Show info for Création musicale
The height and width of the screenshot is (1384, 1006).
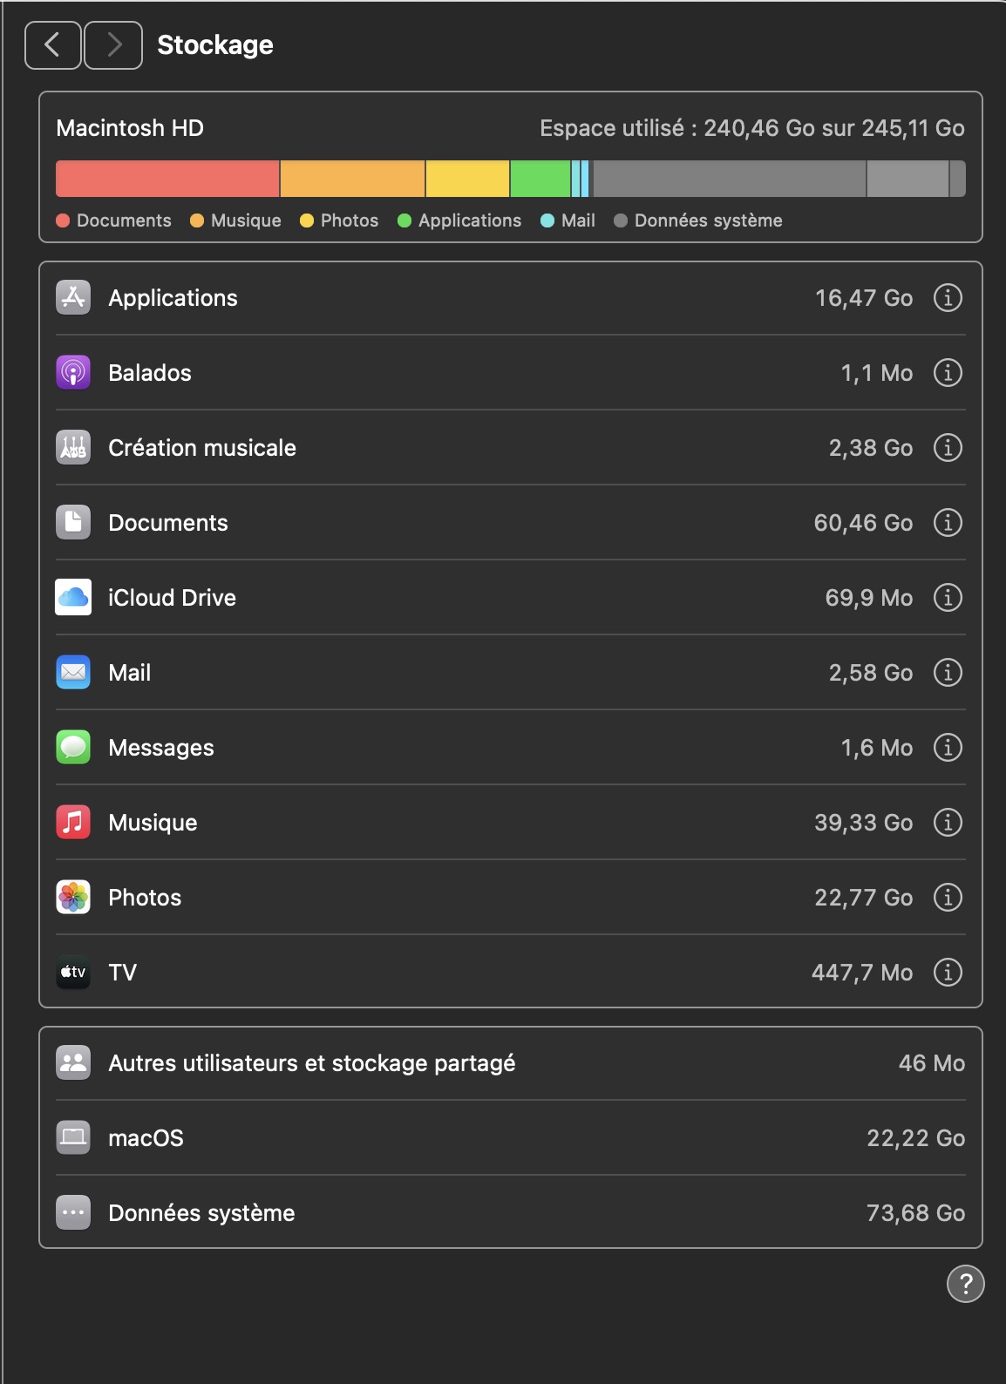(x=948, y=448)
